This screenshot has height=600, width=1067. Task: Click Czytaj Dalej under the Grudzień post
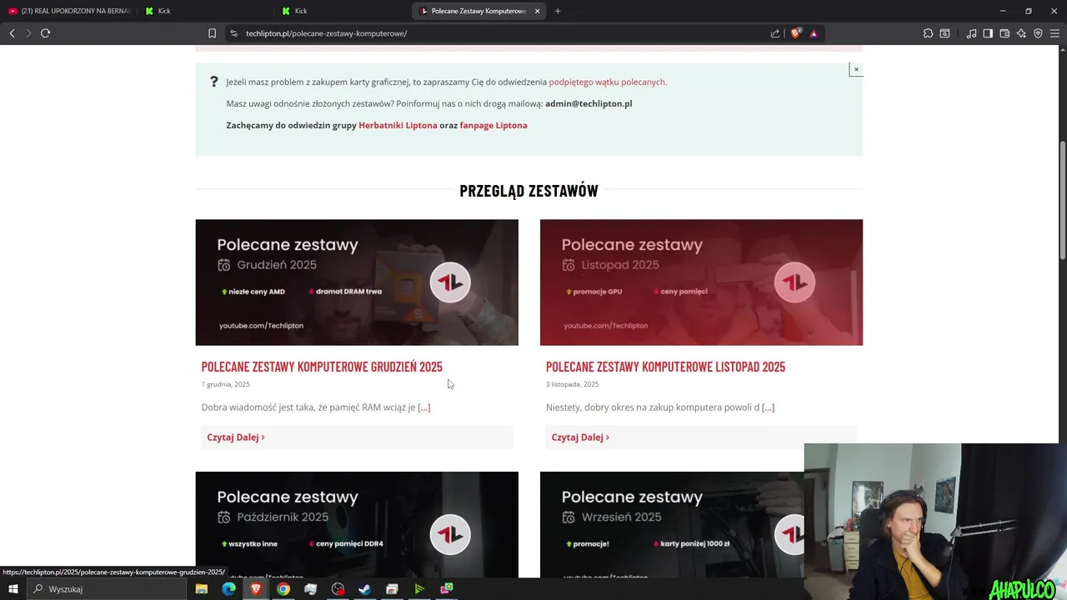coord(236,437)
